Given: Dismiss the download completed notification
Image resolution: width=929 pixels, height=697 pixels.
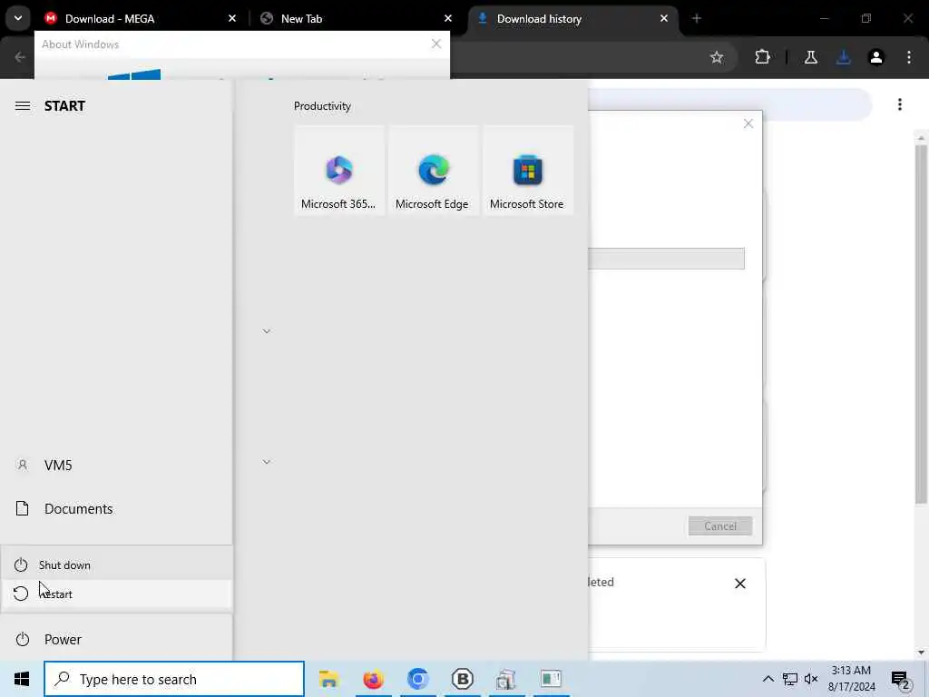Looking at the screenshot, I should 740,584.
